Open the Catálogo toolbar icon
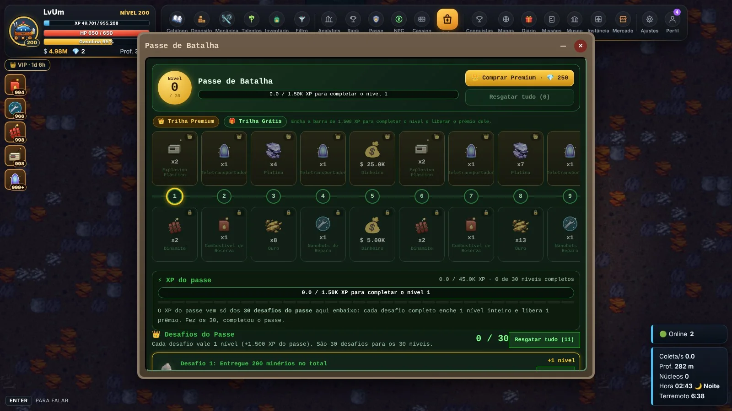This screenshot has width=732, height=411. [177, 20]
